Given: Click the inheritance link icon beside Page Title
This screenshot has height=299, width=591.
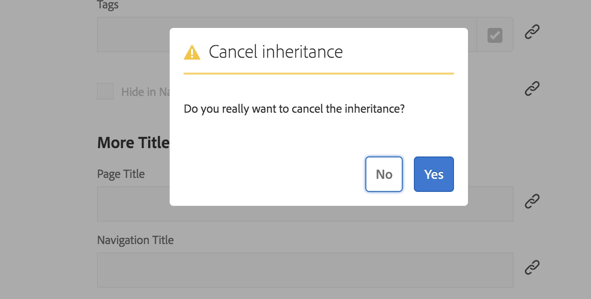Looking at the screenshot, I should [x=532, y=201].
